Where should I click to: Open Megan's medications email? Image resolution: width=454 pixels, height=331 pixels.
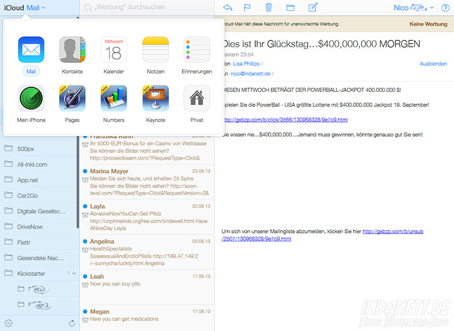coord(147,318)
